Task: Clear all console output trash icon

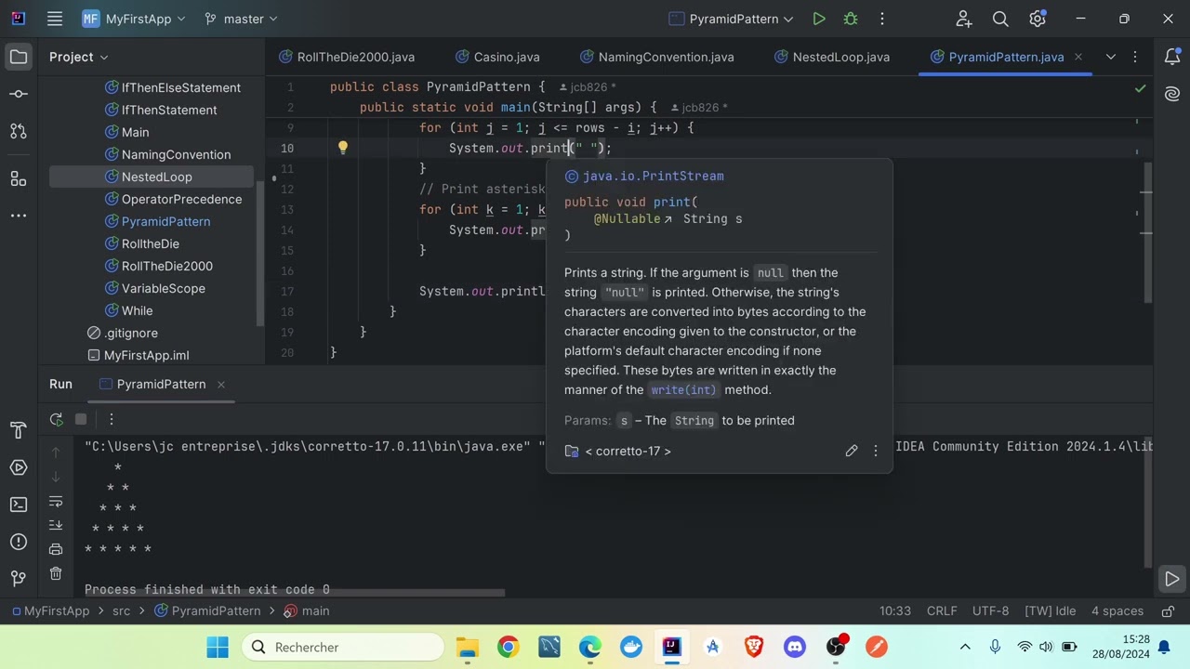Action: pyautogui.click(x=56, y=573)
